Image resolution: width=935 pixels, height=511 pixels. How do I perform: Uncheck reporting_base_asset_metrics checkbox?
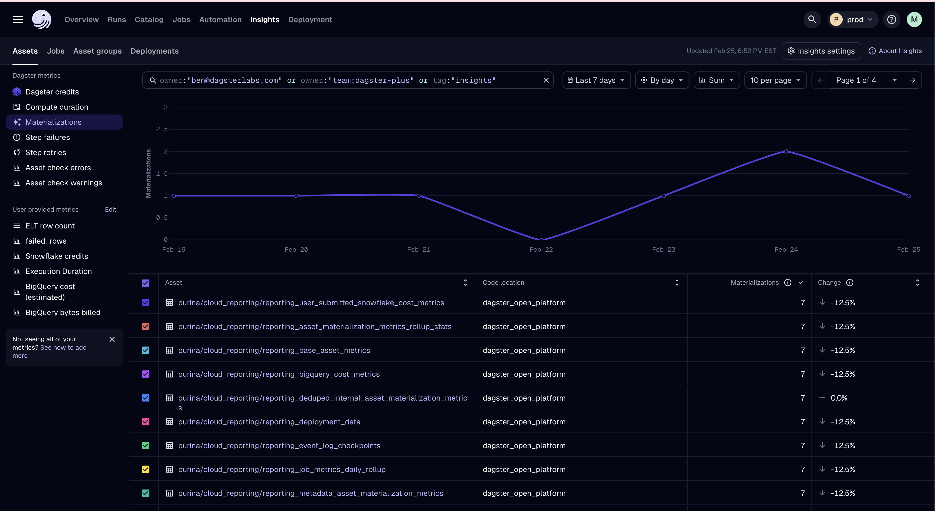tap(146, 350)
